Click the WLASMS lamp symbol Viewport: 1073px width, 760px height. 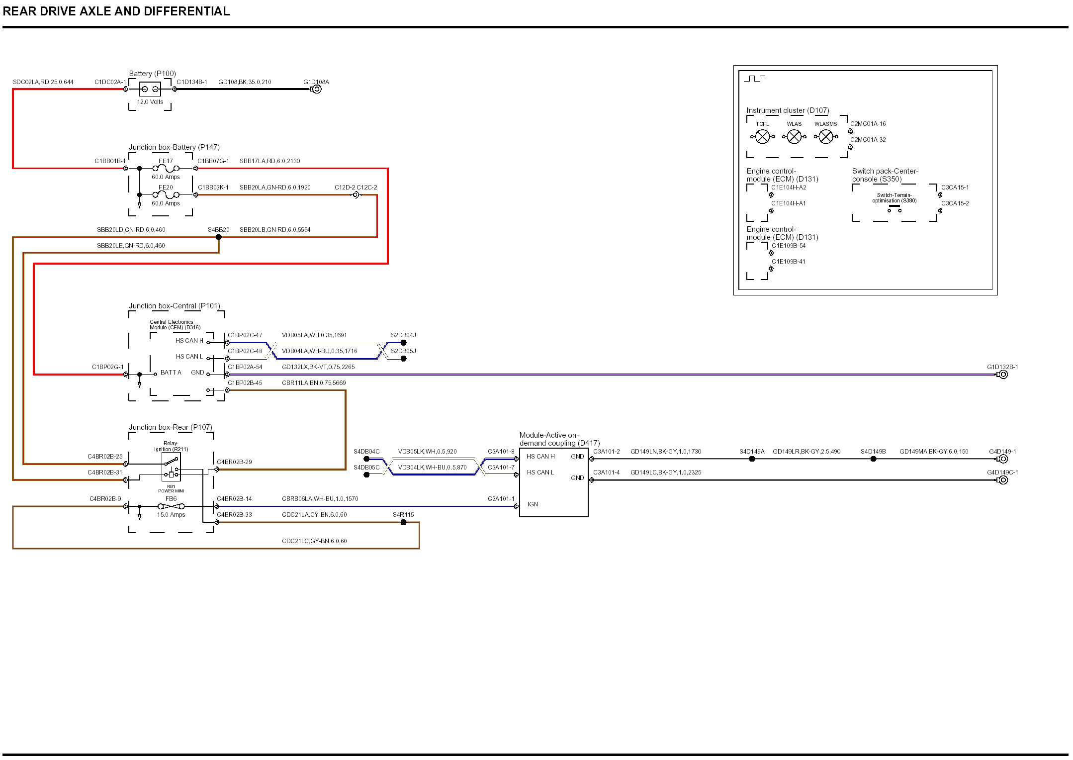825,136
